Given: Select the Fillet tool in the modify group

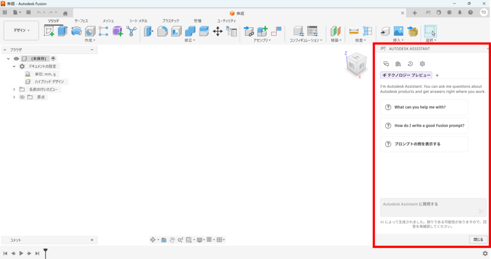Looking at the screenshot, I should (x=163, y=31).
